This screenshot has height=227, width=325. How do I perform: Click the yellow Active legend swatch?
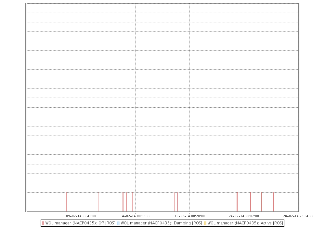(205, 223)
